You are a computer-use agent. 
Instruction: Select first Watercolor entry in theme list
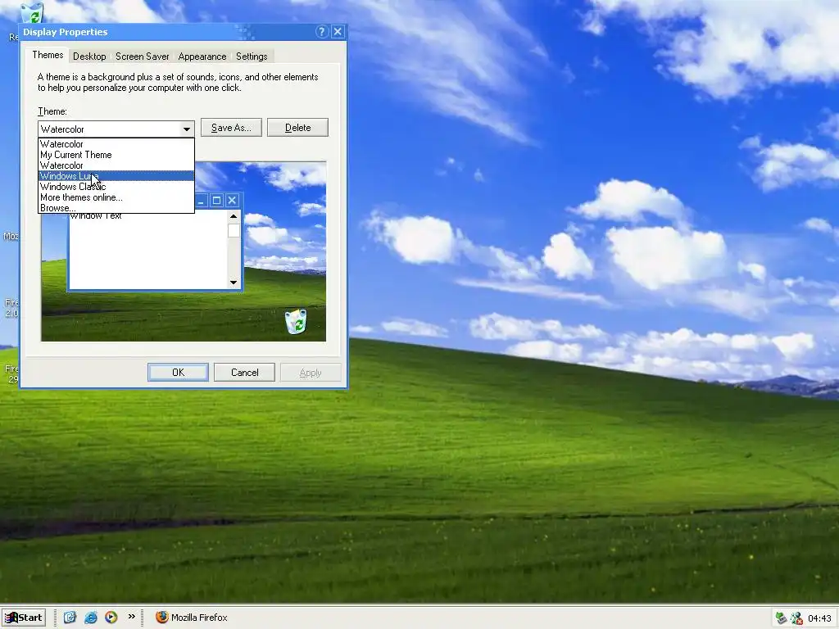(116, 144)
